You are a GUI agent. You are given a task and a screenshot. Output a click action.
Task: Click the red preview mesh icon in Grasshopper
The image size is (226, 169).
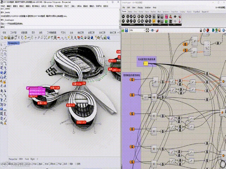coord(208,30)
